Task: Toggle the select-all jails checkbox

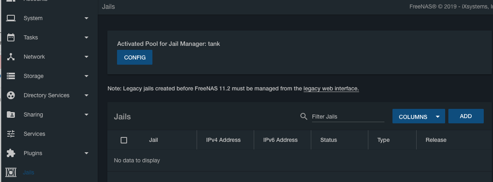Action: (124, 140)
